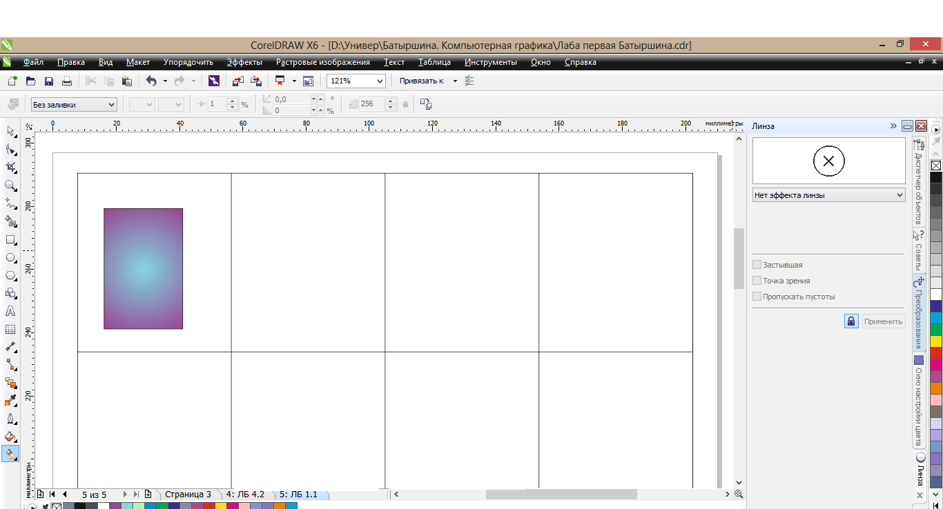
Task: Select the Crop tool in toolbox
Action: tap(10, 168)
